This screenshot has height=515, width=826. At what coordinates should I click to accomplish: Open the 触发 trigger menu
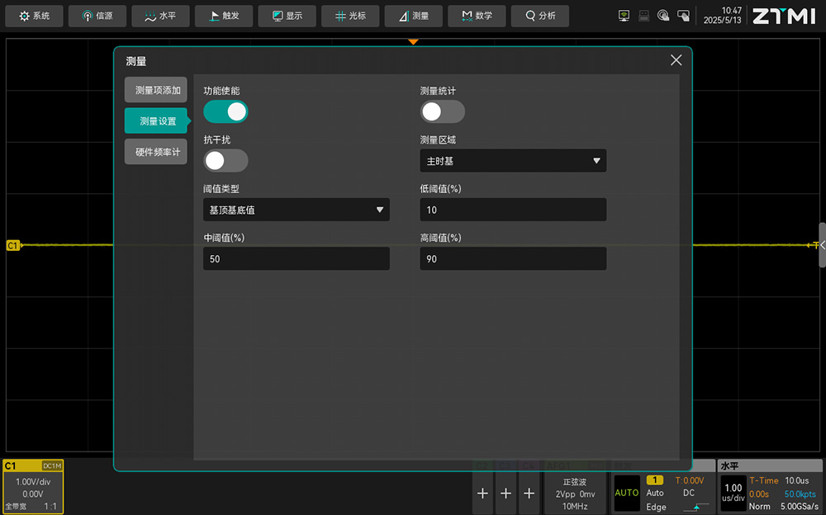223,16
